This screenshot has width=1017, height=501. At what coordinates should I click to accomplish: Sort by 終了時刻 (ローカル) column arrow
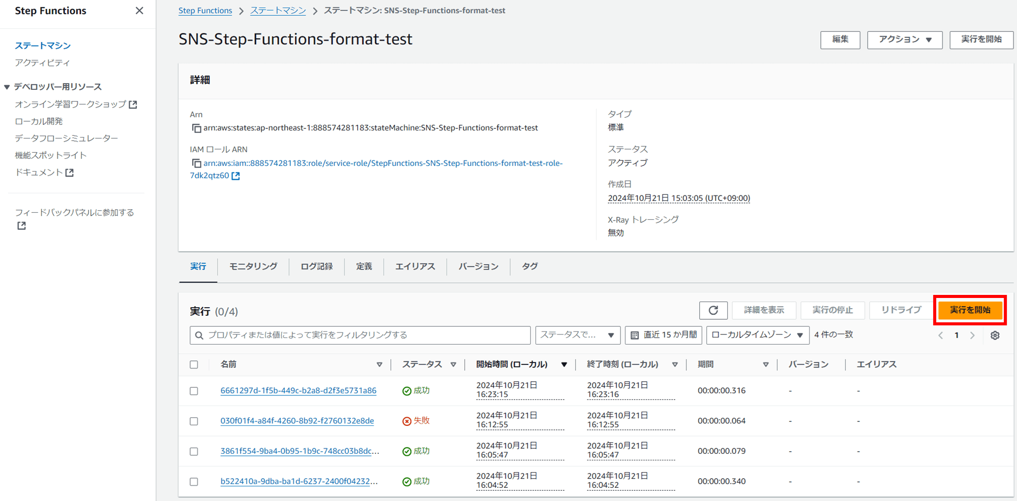point(675,364)
